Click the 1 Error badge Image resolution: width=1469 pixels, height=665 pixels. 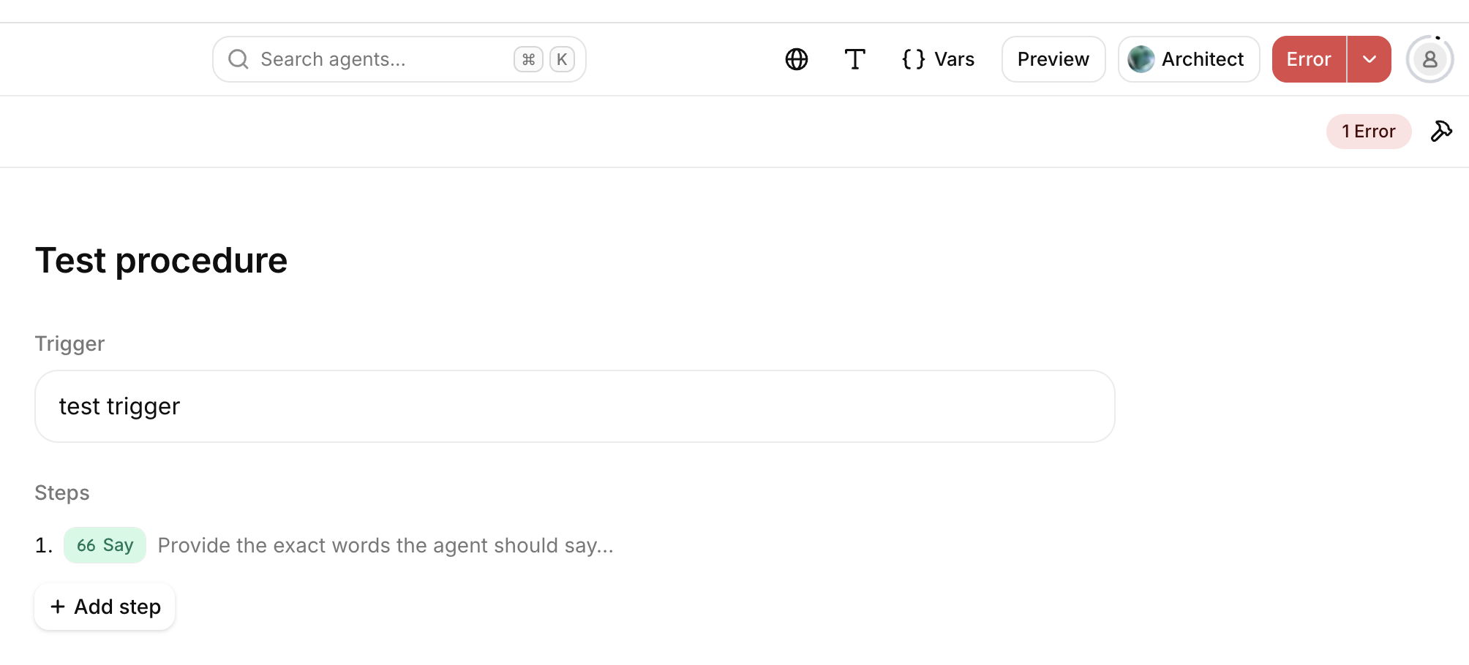tap(1368, 132)
